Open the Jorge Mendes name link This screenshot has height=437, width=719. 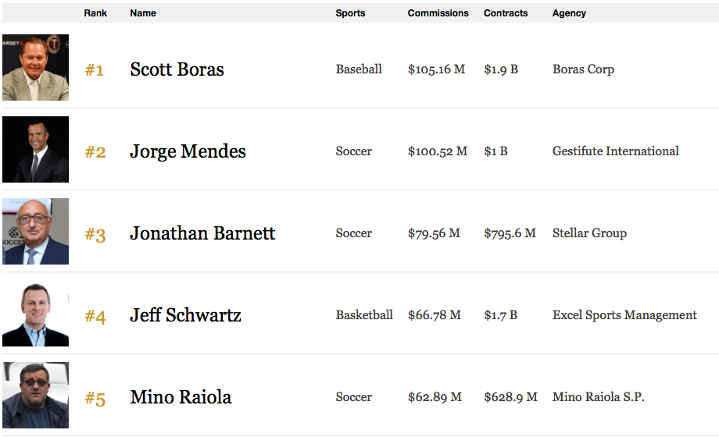coord(188,151)
